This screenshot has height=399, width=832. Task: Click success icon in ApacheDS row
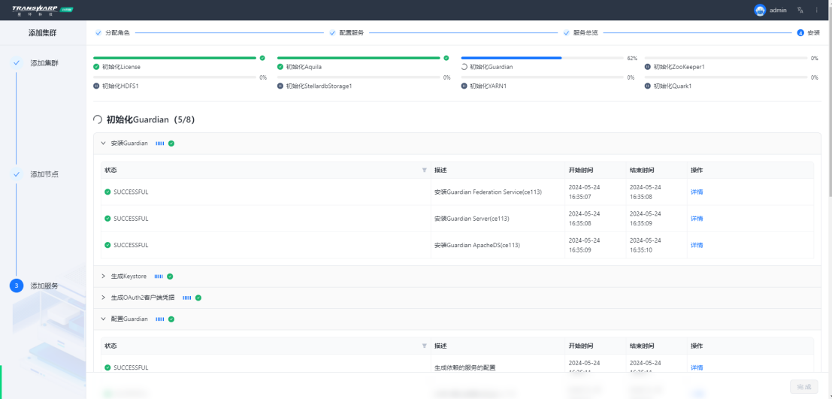tap(107, 245)
